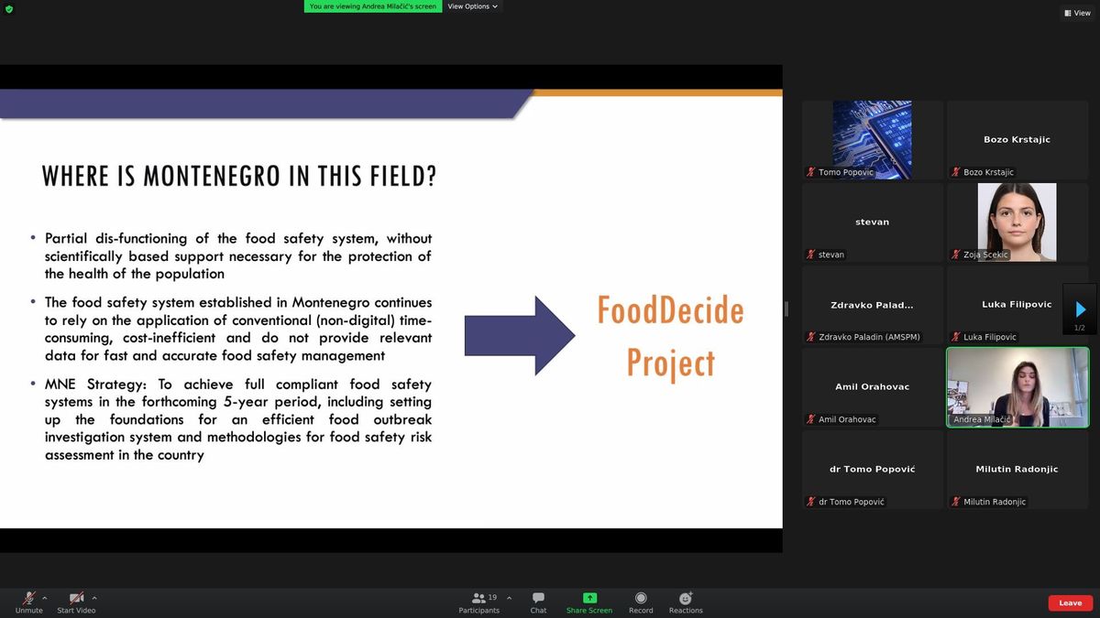This screenshot has width=1100, height=618.
Task: Click the screen viewing notification banner
Action: tap(372, 6)
